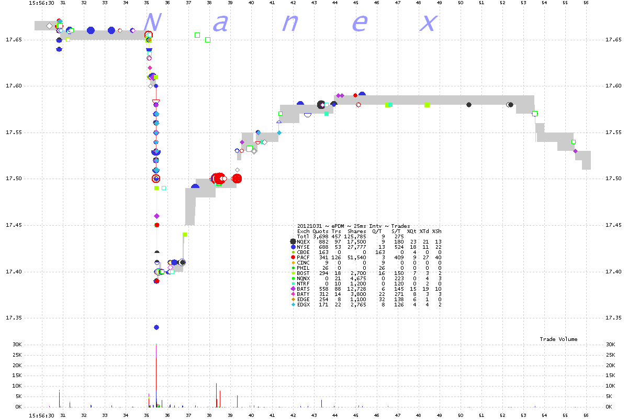Click the chart title '20121031 ~ ePDM ~ 25ms Intv ~ Trades'
Viewport: 628px width, 419px height.
pos(354,226)
